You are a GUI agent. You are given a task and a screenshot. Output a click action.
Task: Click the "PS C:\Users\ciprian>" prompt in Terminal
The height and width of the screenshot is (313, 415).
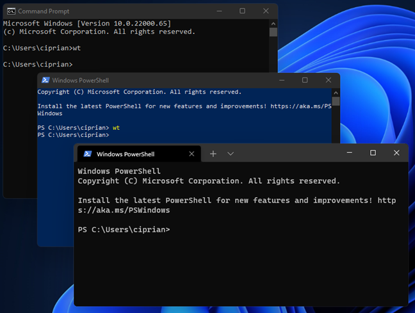pos(124,229)
